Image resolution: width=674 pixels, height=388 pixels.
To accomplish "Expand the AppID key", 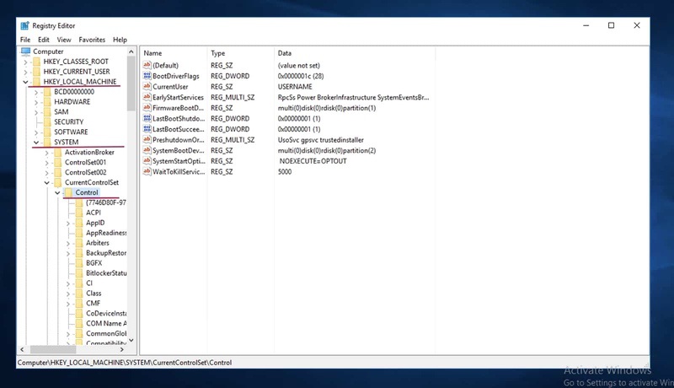I will click(x=68, y=224).
